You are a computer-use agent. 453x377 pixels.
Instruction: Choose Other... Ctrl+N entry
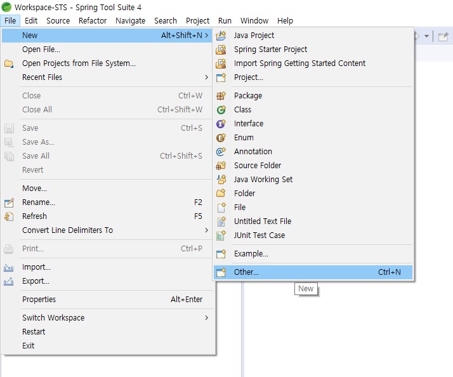(313, 272)
